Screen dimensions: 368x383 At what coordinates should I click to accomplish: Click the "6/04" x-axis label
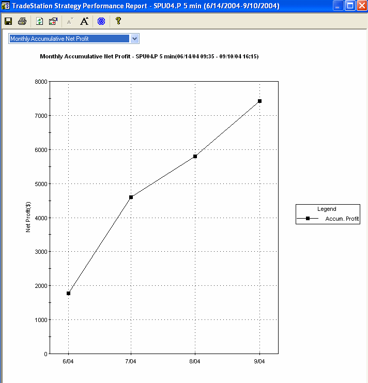(68, 361)
